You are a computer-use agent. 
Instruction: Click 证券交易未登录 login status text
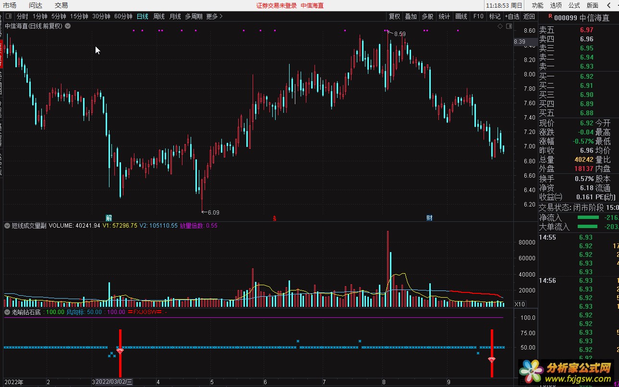click(x=277, y=5)
